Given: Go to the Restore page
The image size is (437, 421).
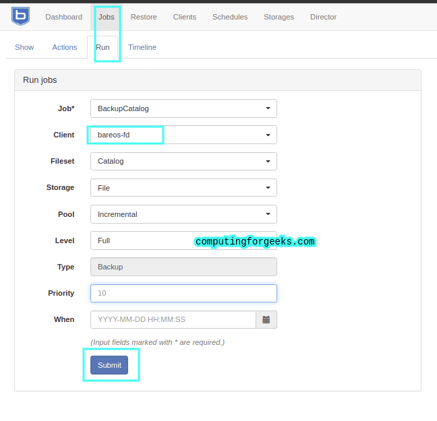Looking at the screenshot, I should point(144,17).
